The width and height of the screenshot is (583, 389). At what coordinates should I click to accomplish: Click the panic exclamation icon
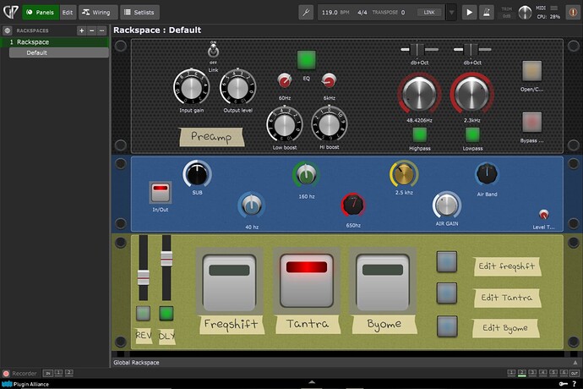pos(573,13)
